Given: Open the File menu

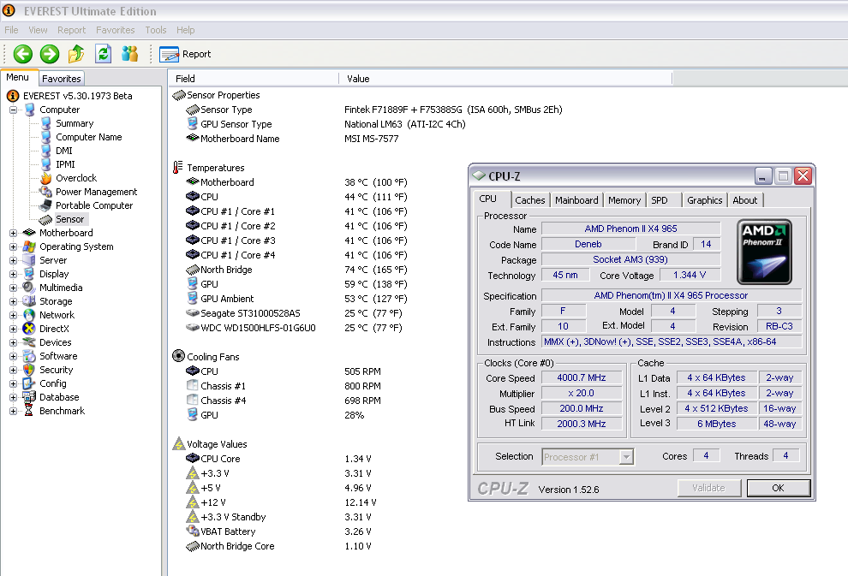Looking at the screenshot, I should 11,30.
